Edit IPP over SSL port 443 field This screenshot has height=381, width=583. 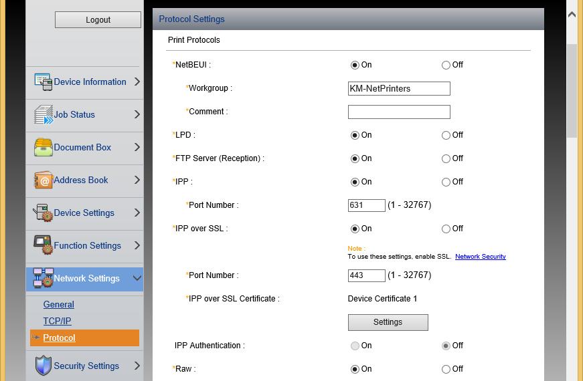[x=367, y=275]
